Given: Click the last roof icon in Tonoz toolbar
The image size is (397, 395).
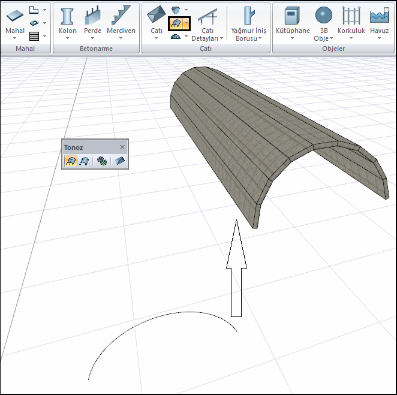Looking at the screenshot, I should tap(119, 161).
